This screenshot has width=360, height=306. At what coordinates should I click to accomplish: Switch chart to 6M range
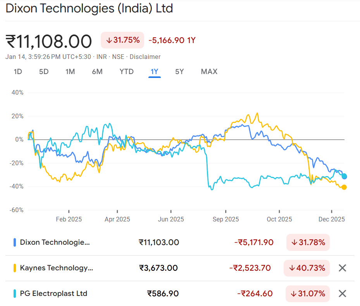point(97,71)
